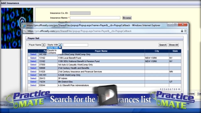Click the City column header
The height and width of the screenshot is (113, 201).
[157, 51]
